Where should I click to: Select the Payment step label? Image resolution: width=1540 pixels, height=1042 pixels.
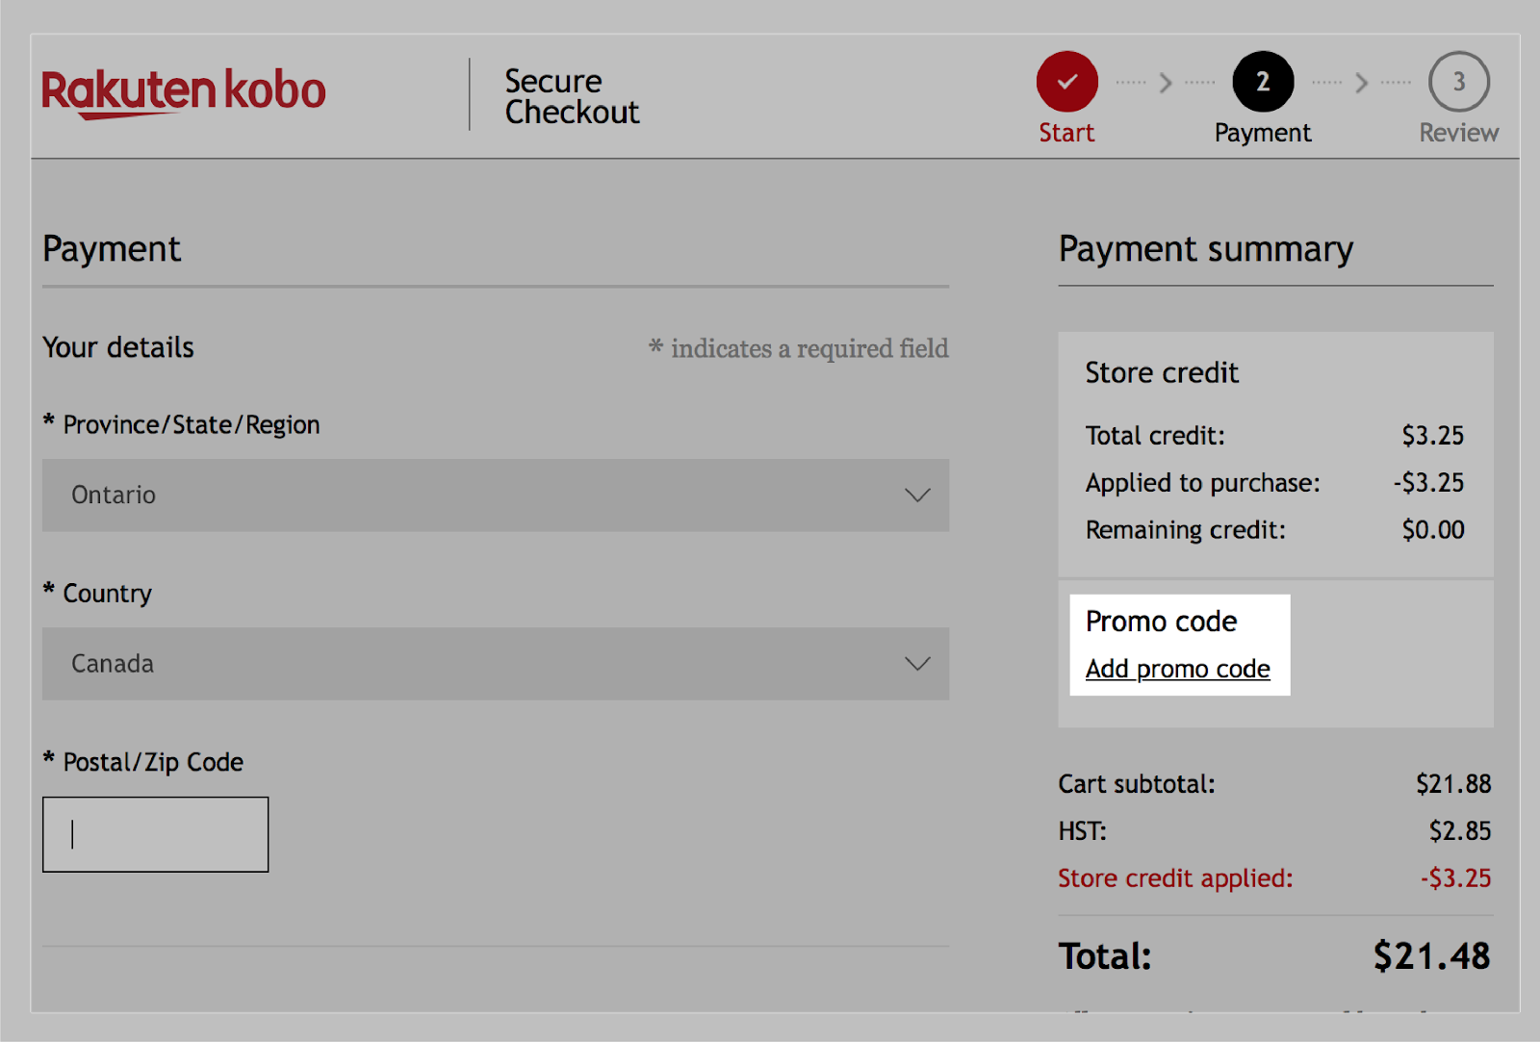pyautogui.click(x=1263, y=133)
